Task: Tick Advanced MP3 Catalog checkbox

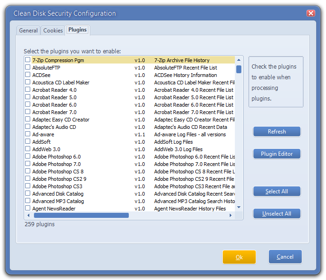Action: 27,201
